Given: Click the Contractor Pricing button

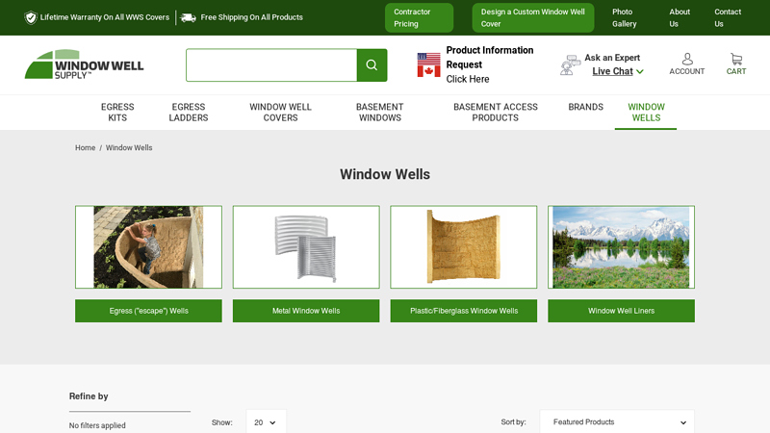Looking at the screenshot, I should (x=419, y=17).
